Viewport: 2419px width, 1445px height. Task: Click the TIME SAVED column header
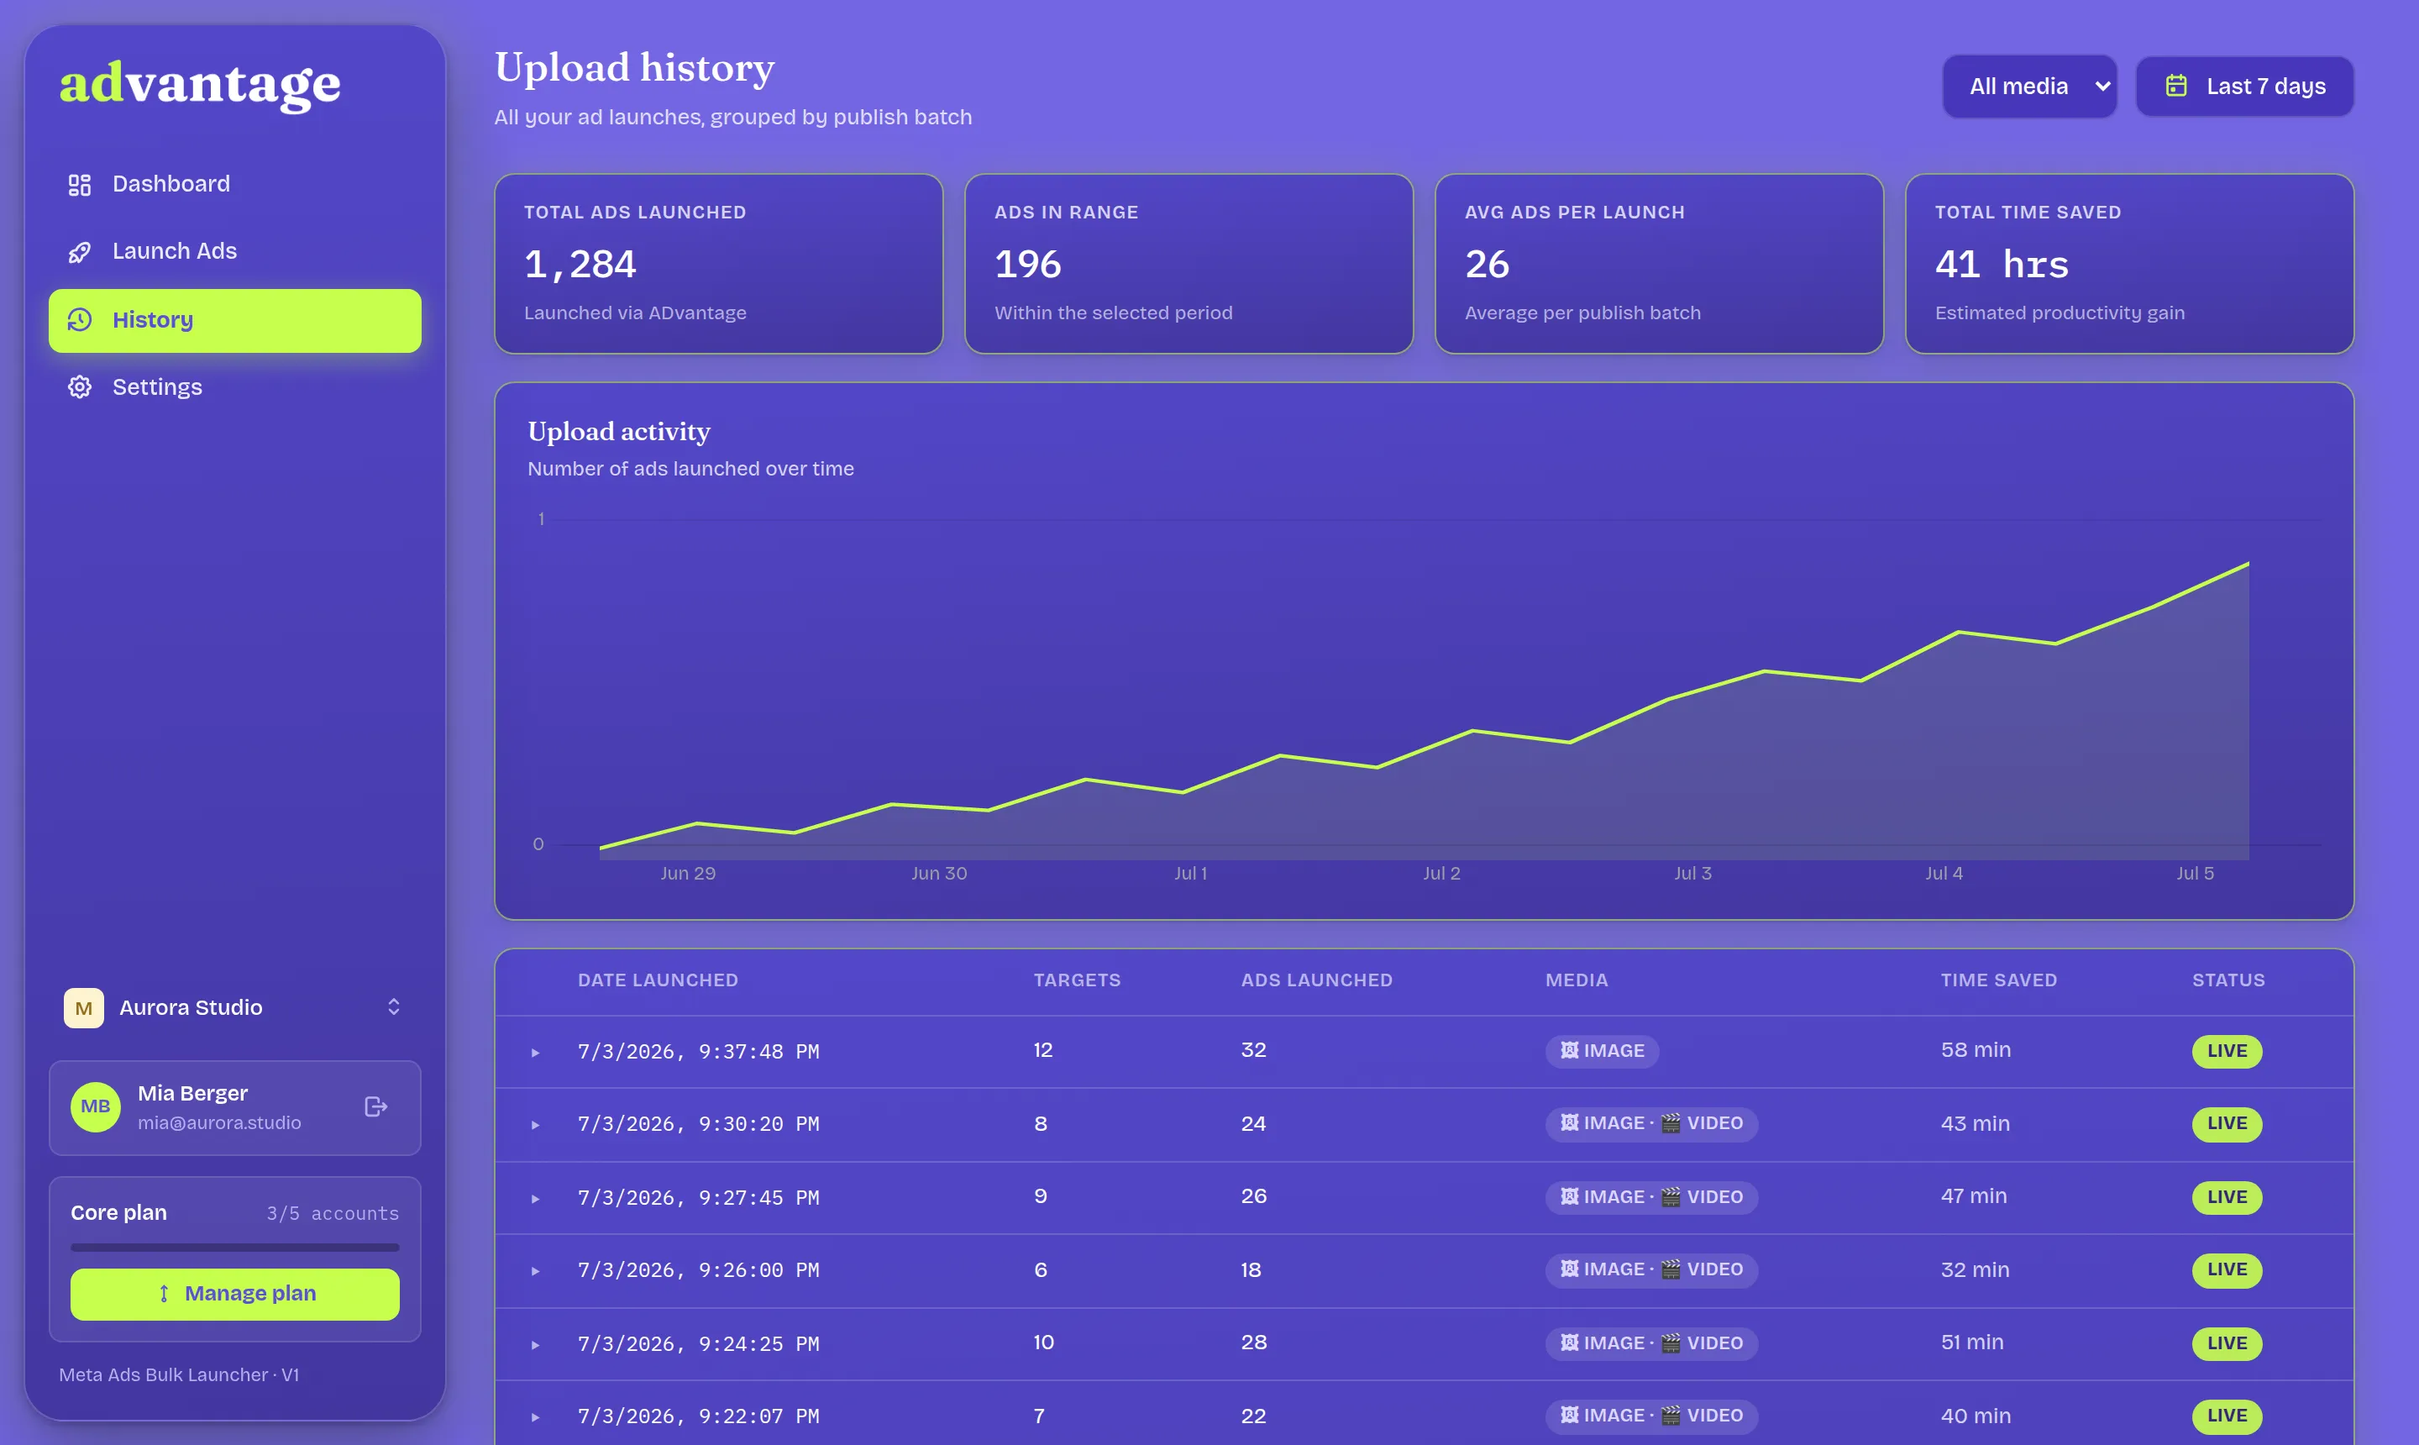[x=1998, y=980]
